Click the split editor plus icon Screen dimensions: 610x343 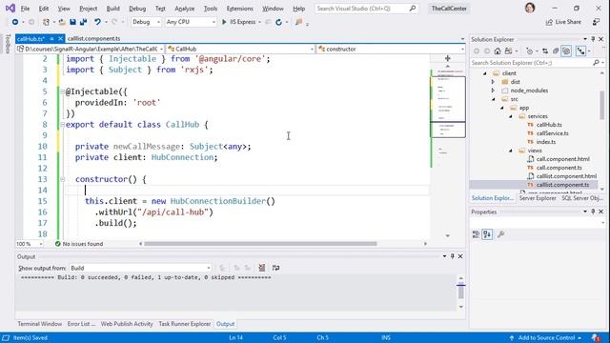click(x=447, y=58)
